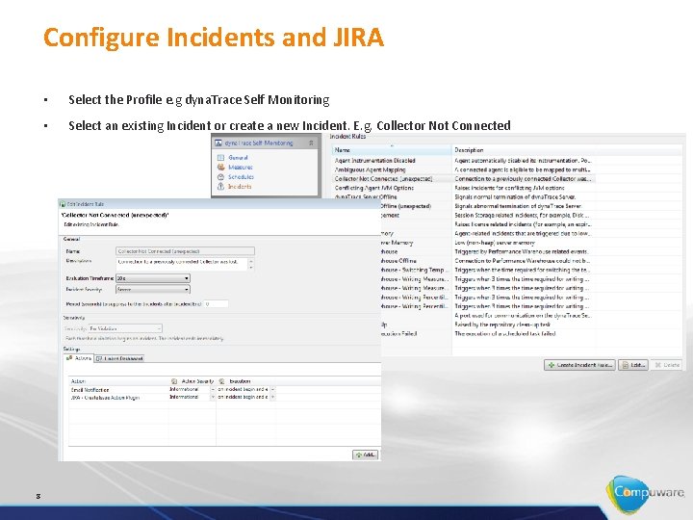This screenshot has width=693, height=520.
Task: Select 'Collector Not Connected (unexpected)' rule row
Action: (x=463, y=179)
